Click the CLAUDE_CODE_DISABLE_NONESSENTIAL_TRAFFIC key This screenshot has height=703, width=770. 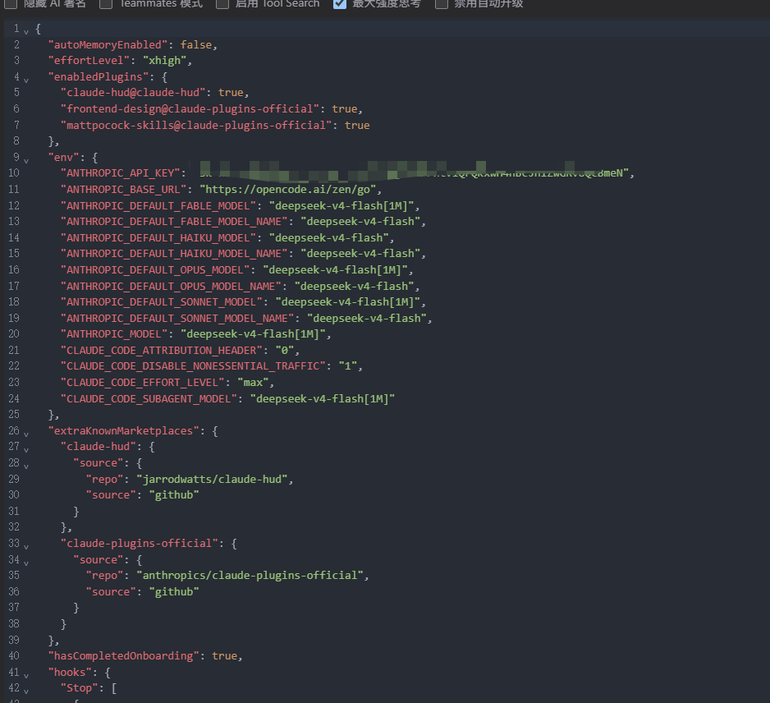[193, 366]
